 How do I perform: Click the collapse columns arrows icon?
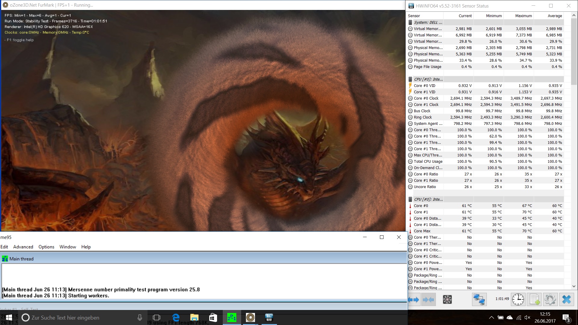pos(428,299)
